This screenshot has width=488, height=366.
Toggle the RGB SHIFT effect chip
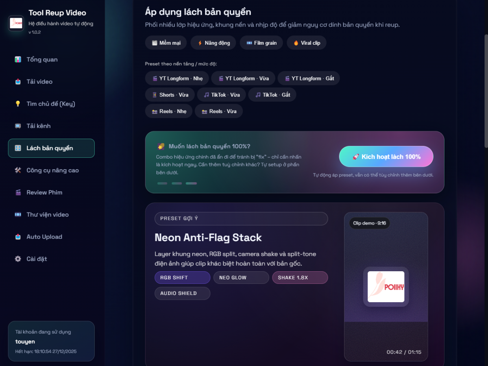click(182, 277)
